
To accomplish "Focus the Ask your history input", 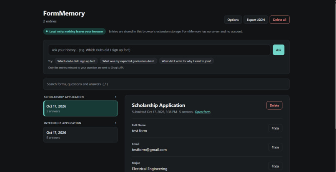I will click(159, 50).
